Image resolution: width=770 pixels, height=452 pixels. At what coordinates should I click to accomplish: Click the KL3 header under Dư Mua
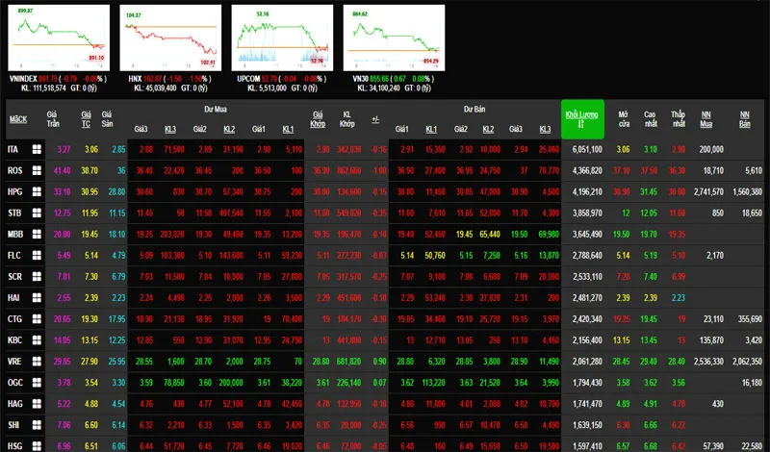pos(170,129)
